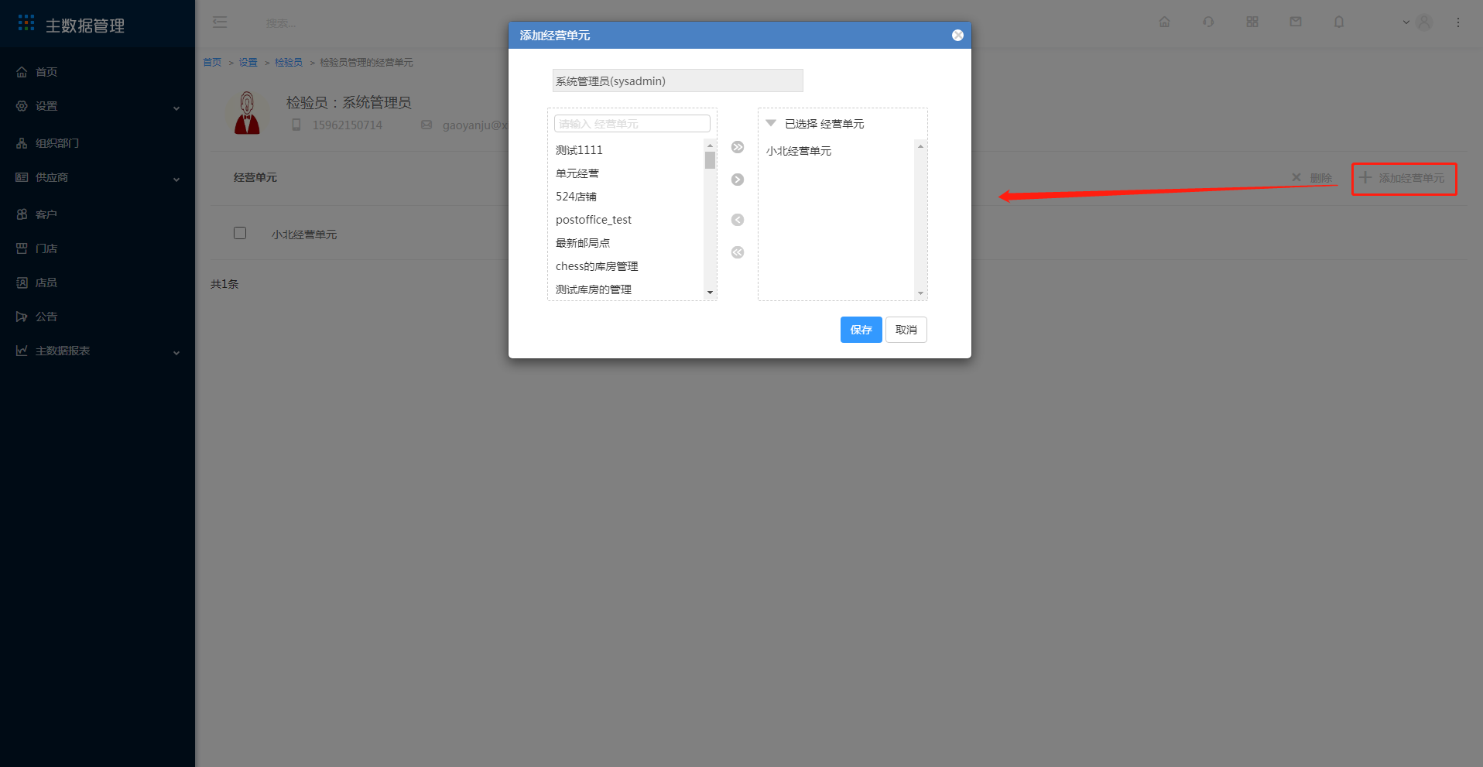Check the 小北经营单元 row checkbox
Screen dimensions: 1483x767
pyautogui.click(x=240, y=233)
